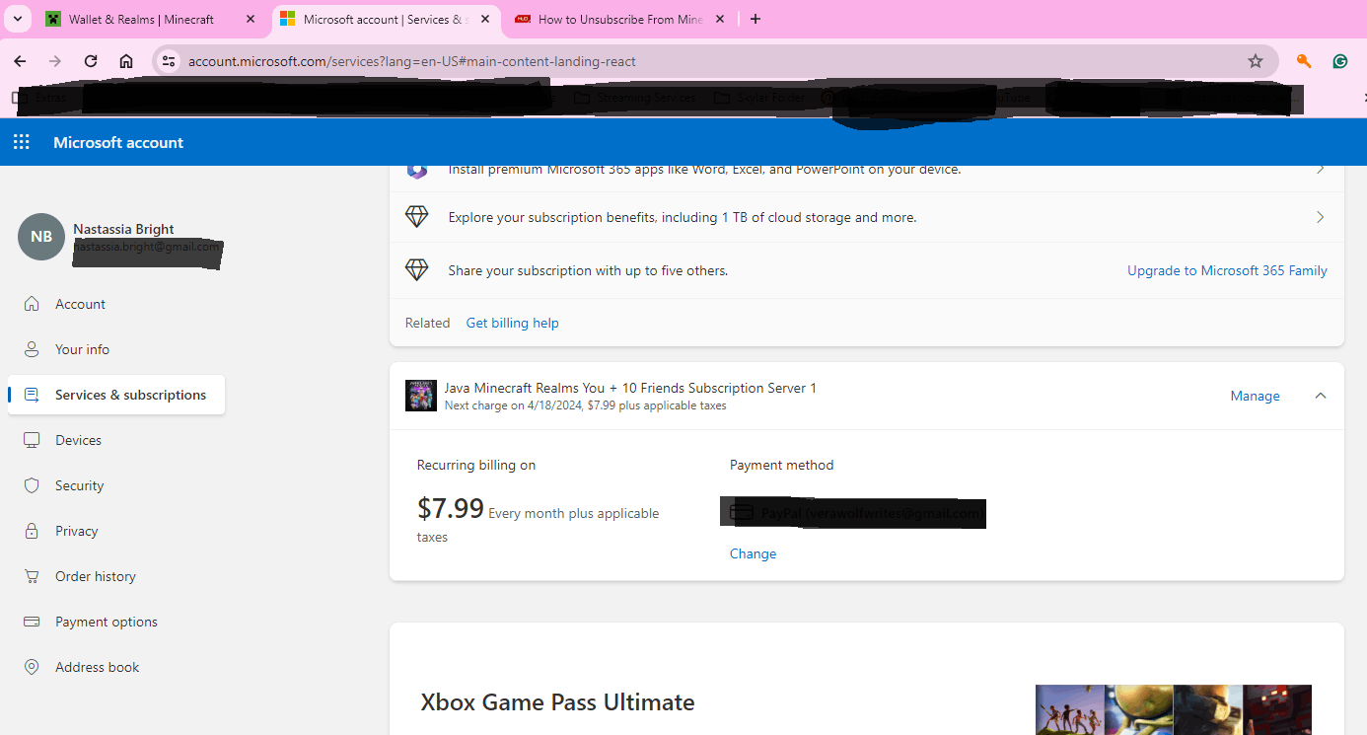Click Change under Payment method
Image resolution: width=1367 pixels, height=735 pixels.
pyautogui.click(x=753, y=553)
